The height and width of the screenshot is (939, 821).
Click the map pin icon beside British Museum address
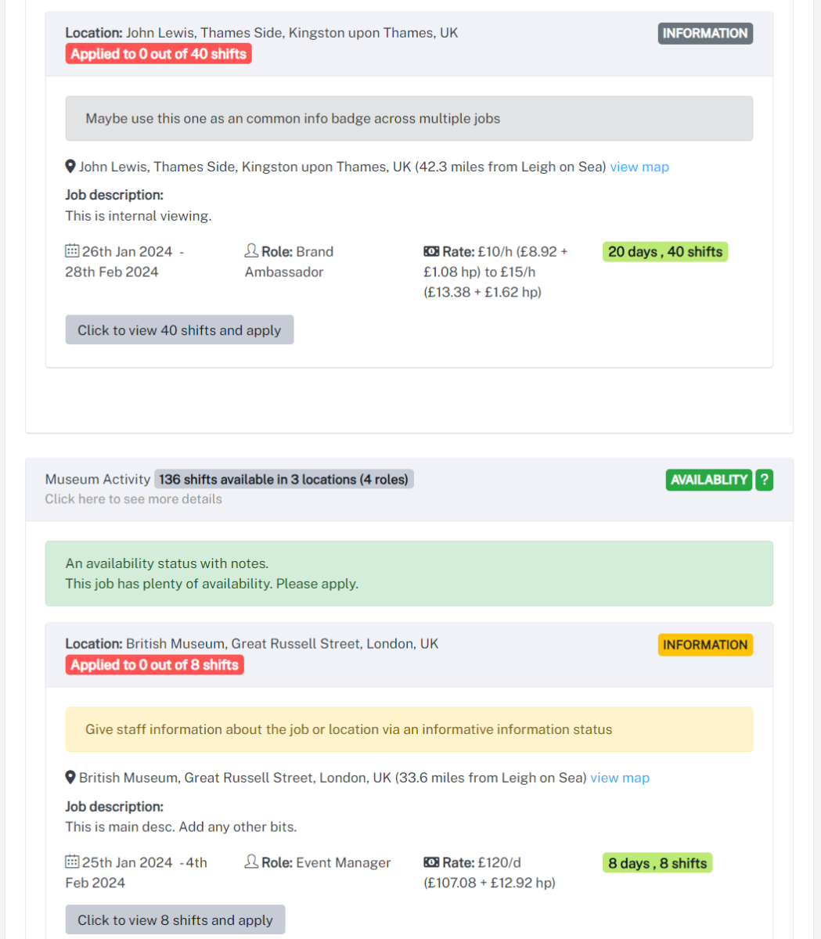(70, 778)
